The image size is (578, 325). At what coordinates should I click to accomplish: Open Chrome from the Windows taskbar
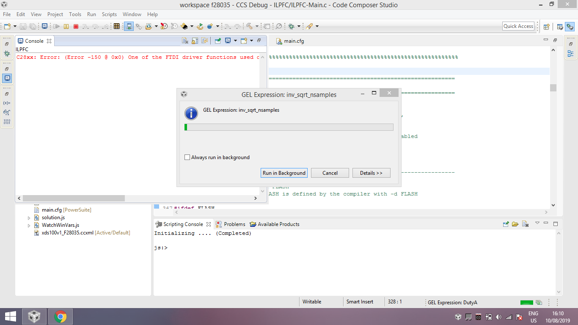[x=61, y=317]
